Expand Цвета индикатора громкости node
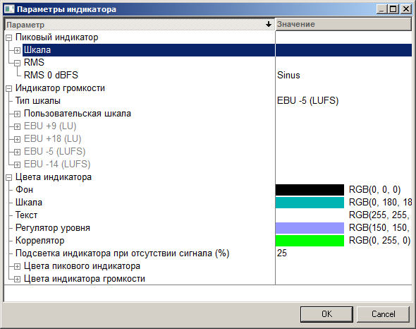This screenshot has height=329, width=416. pyautogui.click(x=17, y=280)
